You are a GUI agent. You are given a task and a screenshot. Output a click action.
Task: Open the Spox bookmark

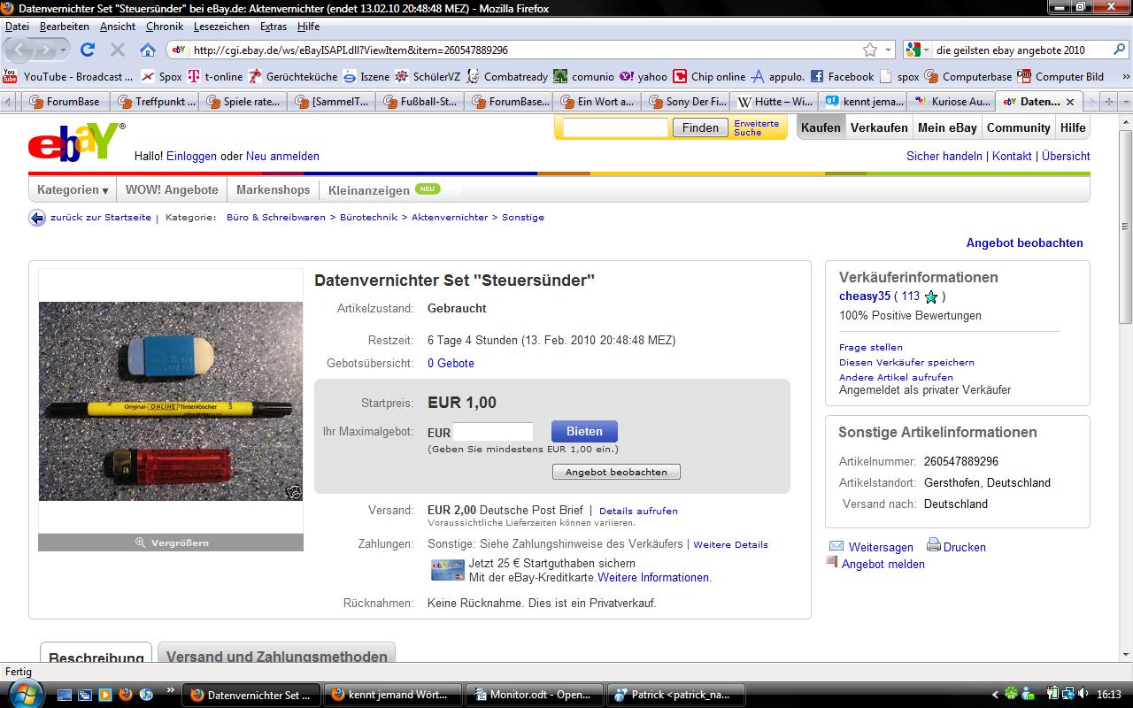161,76
